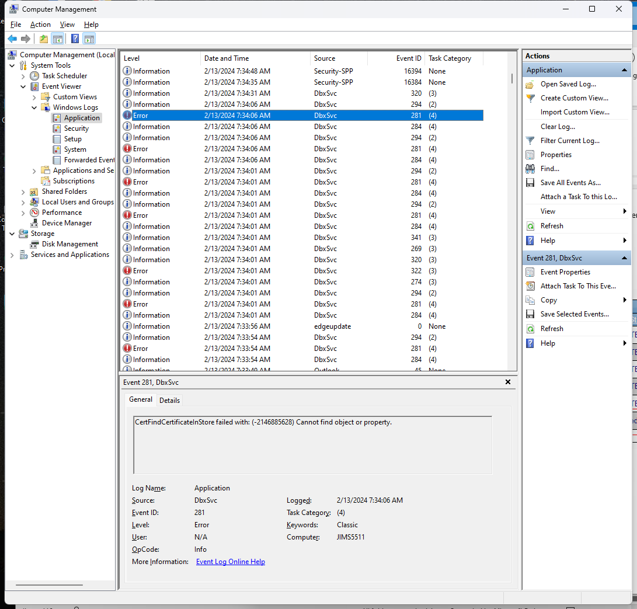
Task: Click the event list vertical scrollbar
Action: pyautogui.click(x=512, y=175)
